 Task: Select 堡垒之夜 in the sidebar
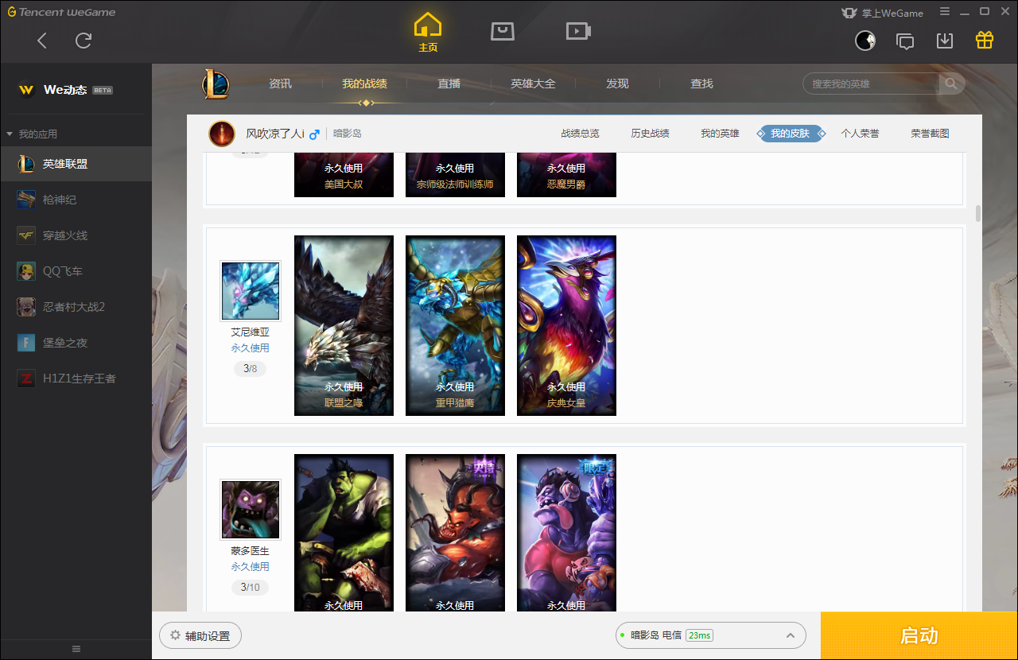[76, 343]
